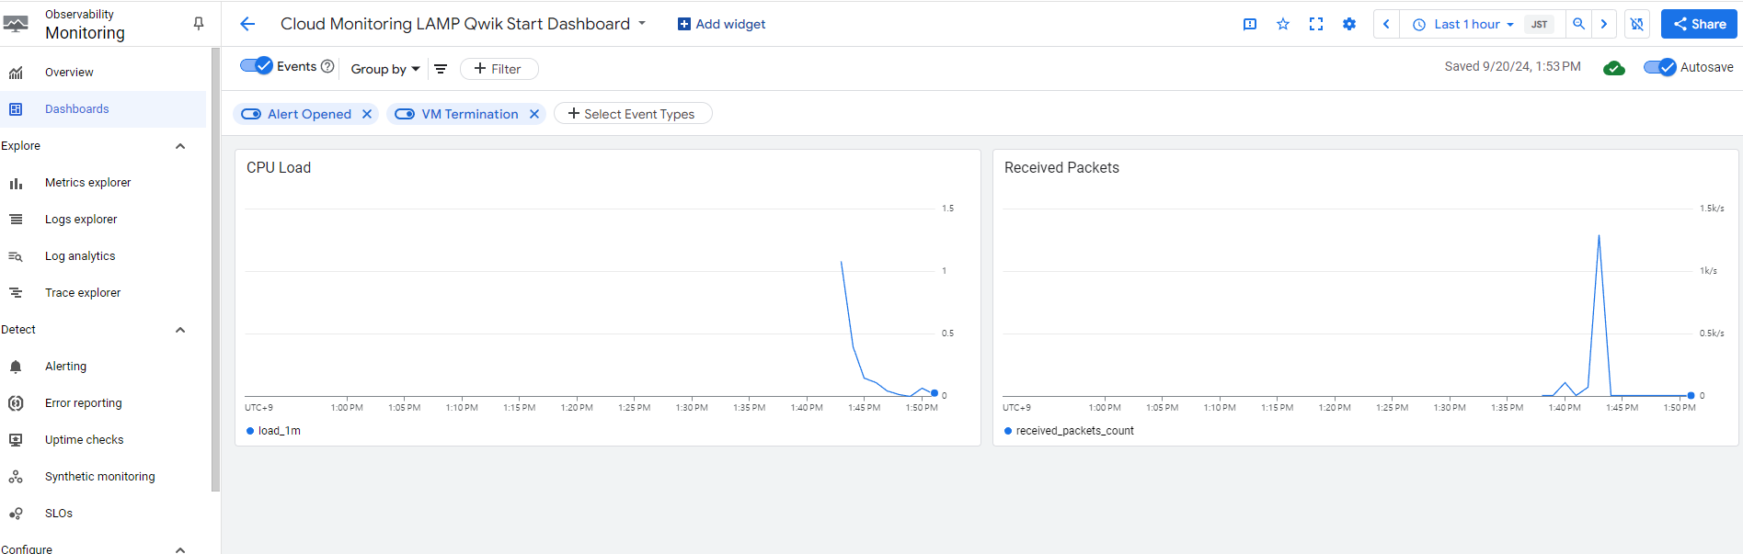
Task: Change the JST time zone
Action: (x=1539, y=24)
